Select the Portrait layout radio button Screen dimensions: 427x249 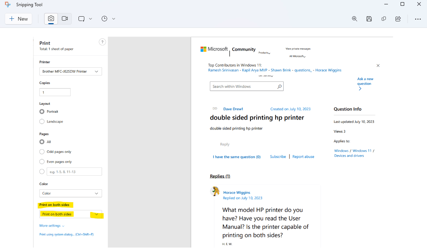tap(42, 111)
